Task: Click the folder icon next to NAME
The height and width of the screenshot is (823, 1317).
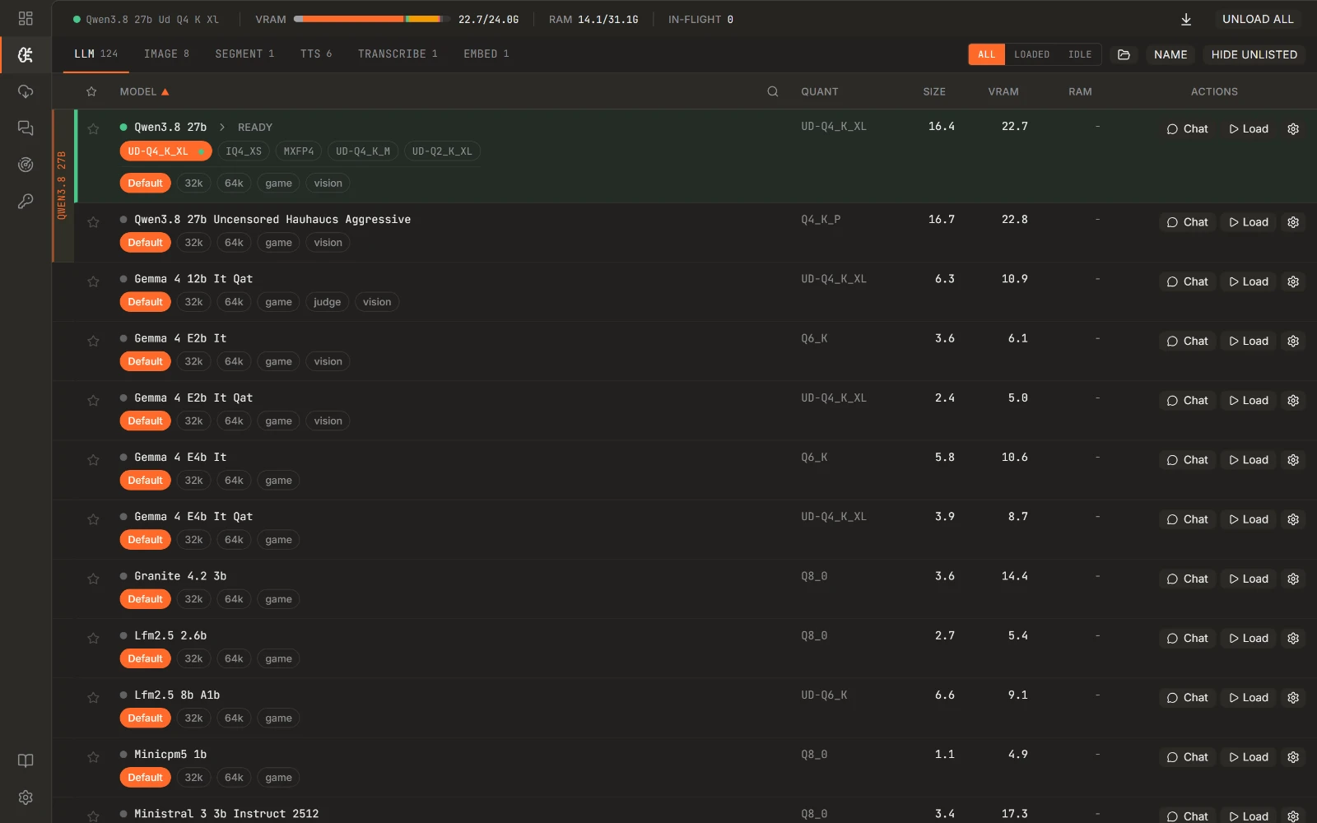Action: click(x=1124, y=54)
